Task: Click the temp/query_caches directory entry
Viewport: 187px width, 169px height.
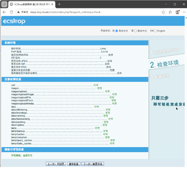Action: [22, 140]
